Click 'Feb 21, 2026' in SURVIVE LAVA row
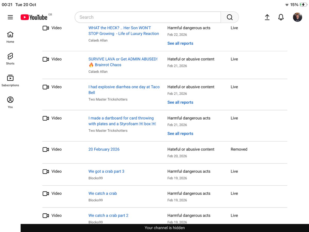The height and width of the screenshot is (232, 309). pyautogui.click(x=177, y=66)
